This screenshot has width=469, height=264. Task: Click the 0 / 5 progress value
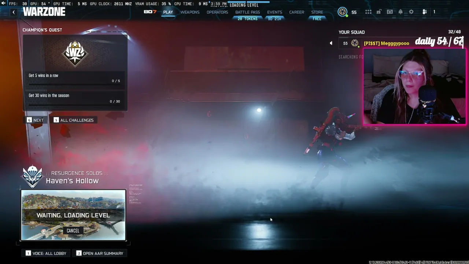[x=116, y=81]
